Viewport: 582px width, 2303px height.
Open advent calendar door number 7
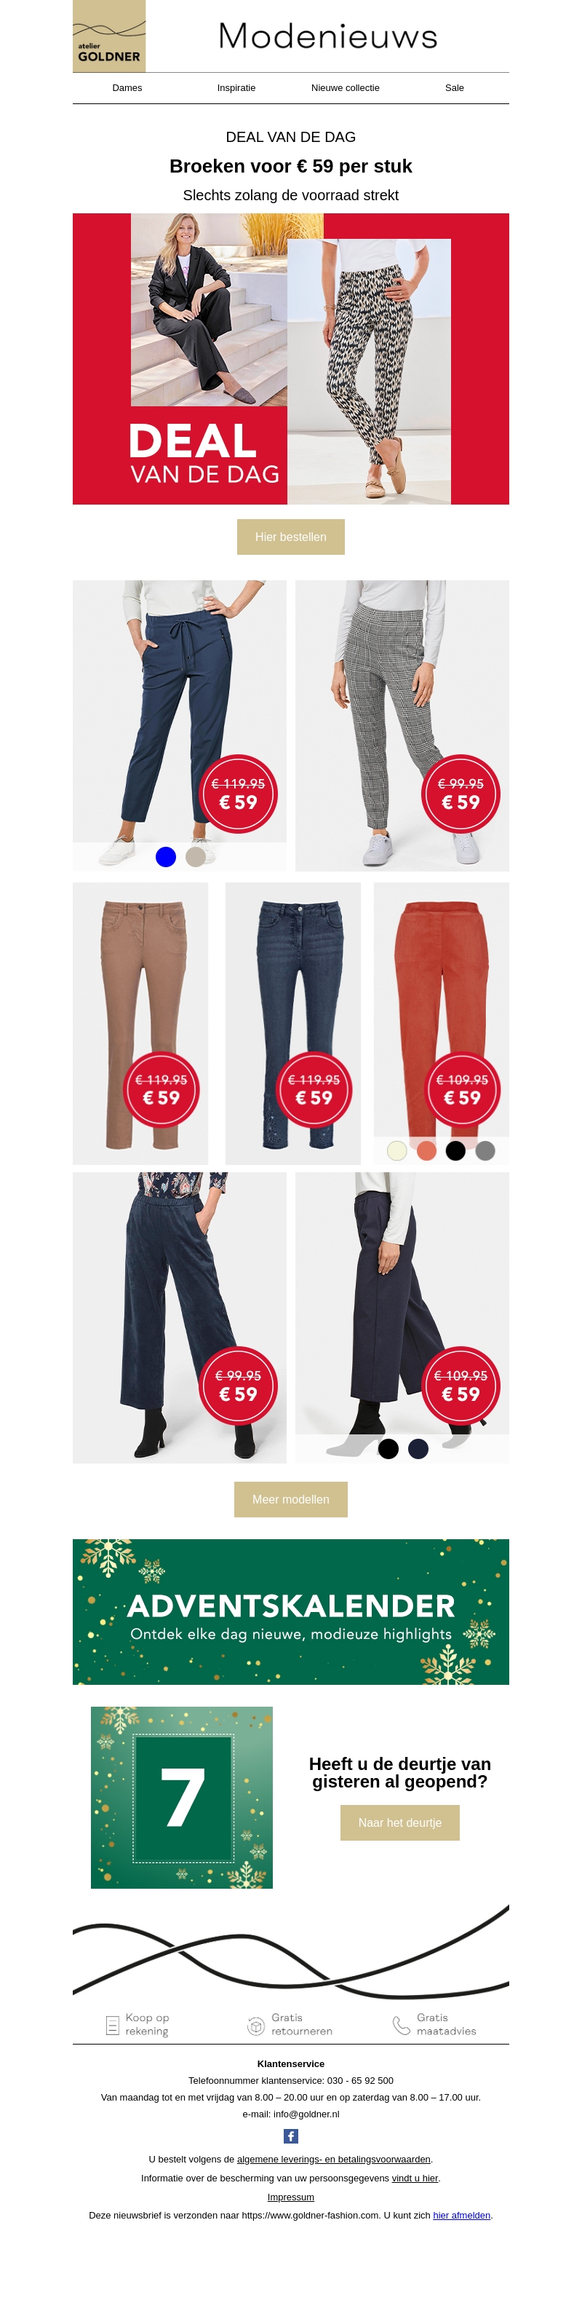click(182, 1797)
